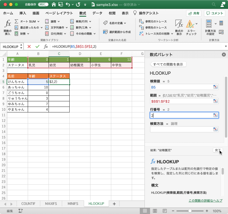
Task: Switch to page layout view in status bar
Action: (155, 211)
